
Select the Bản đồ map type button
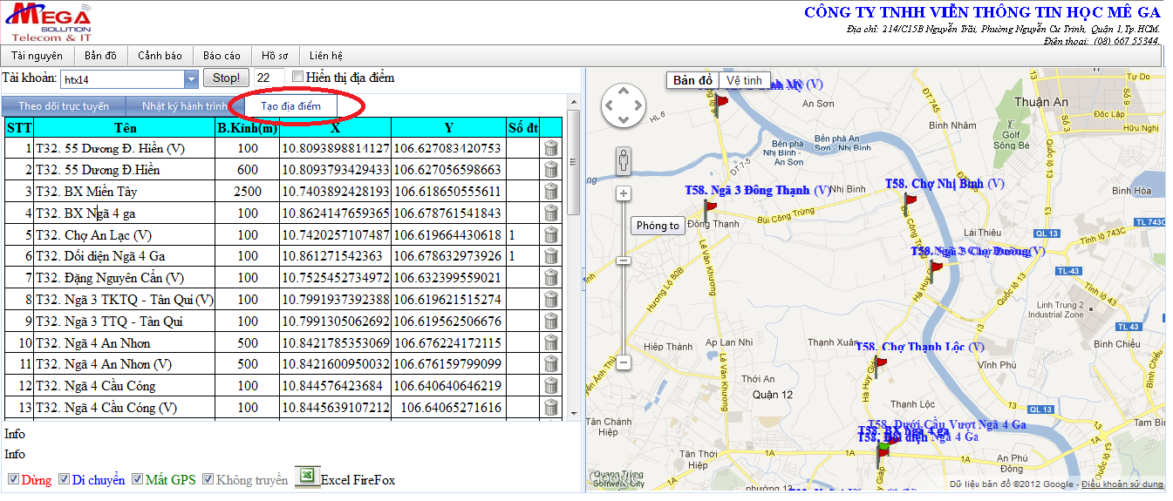coord(694,80)
